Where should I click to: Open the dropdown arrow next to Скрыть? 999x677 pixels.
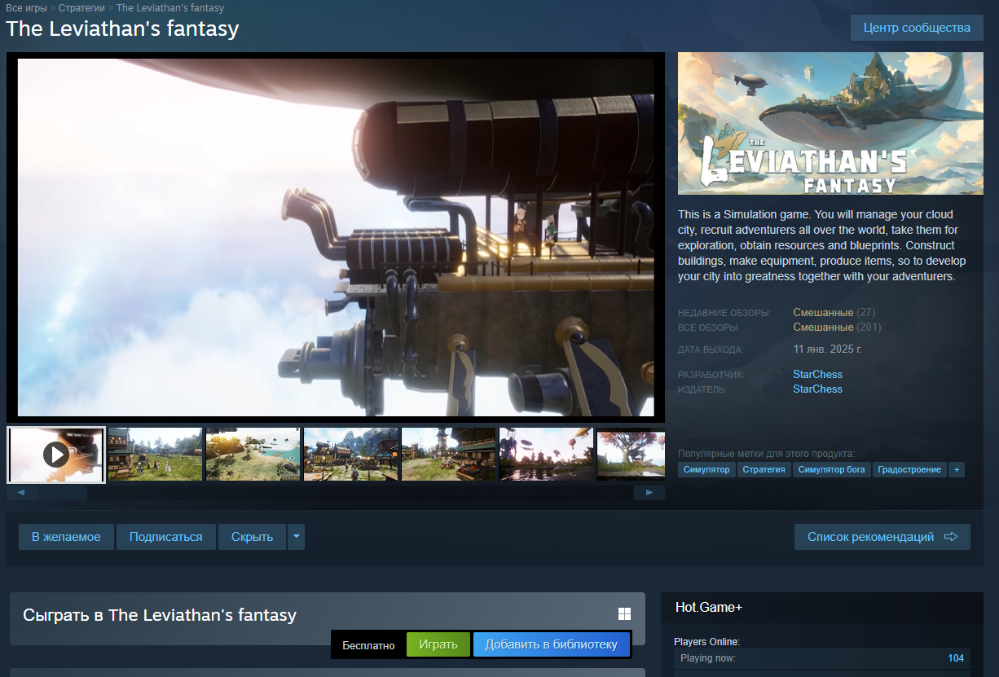click(297, 537)
